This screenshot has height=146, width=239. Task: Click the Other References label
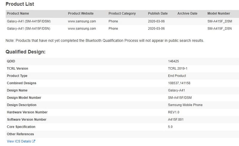(20, 134)
